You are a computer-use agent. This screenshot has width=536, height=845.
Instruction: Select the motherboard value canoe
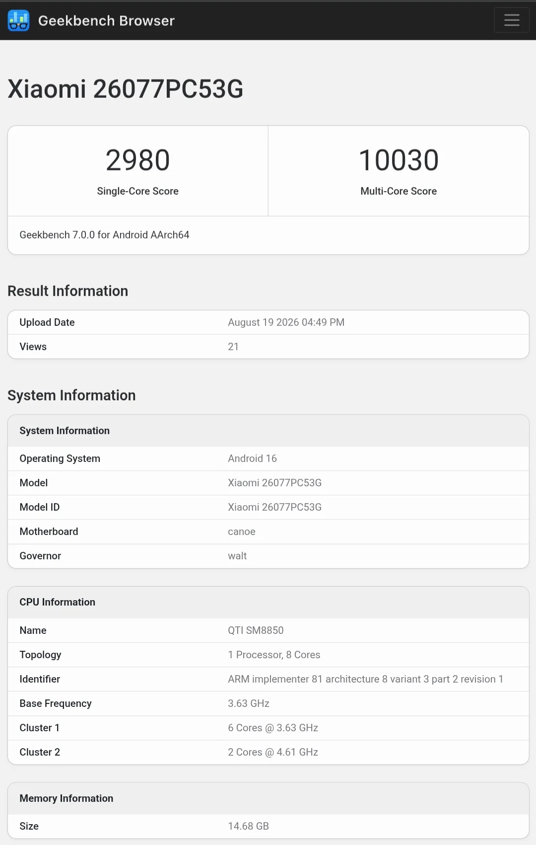[242, 532]
